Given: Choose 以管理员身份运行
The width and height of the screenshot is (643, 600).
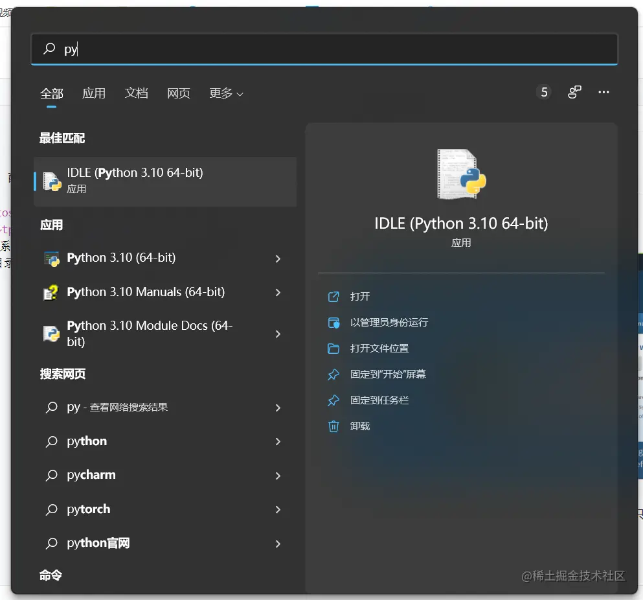Looking at the screenshot, I should (389, 323).
